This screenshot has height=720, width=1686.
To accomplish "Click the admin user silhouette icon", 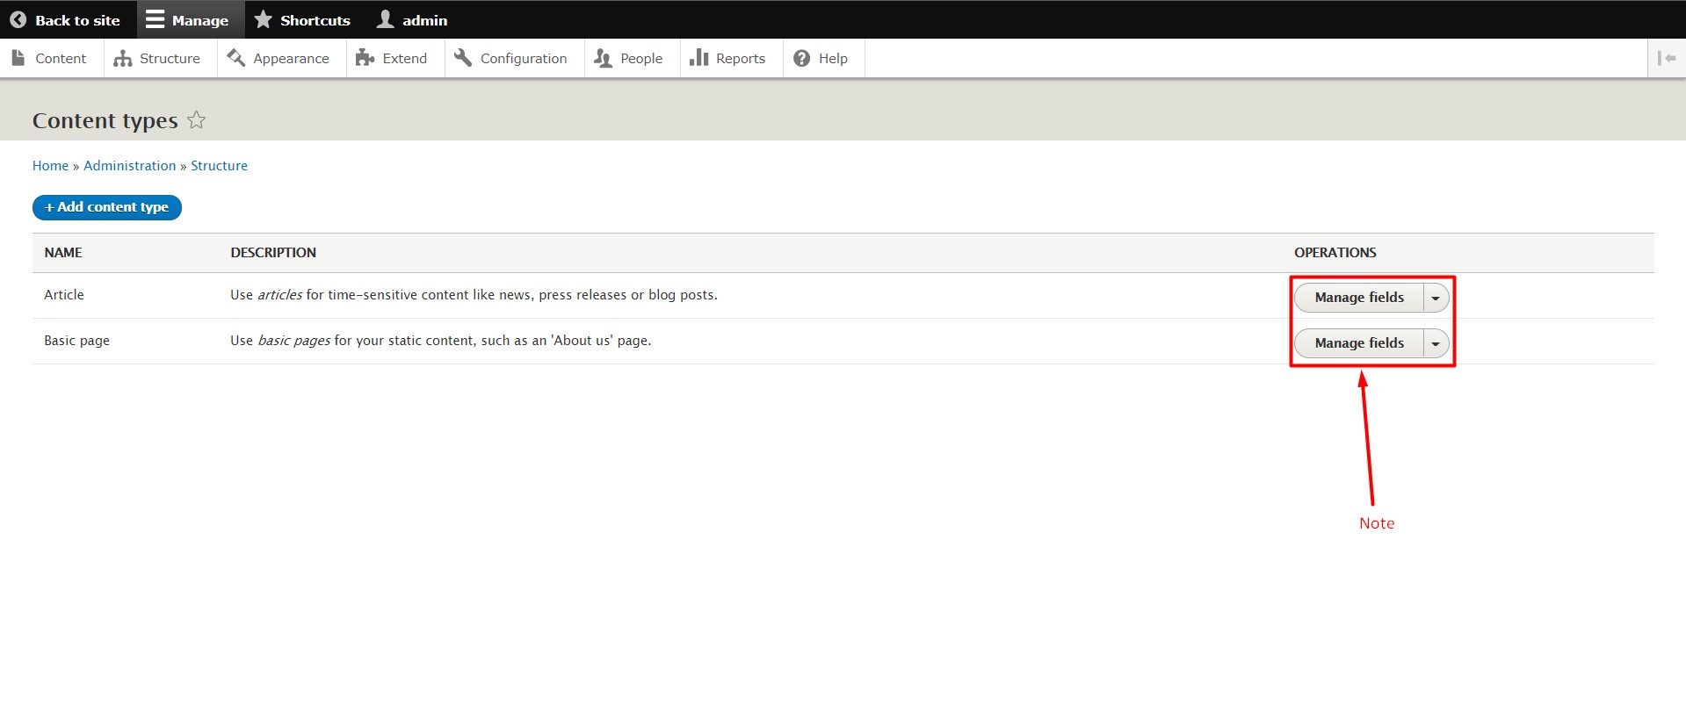I will point(385,19).
